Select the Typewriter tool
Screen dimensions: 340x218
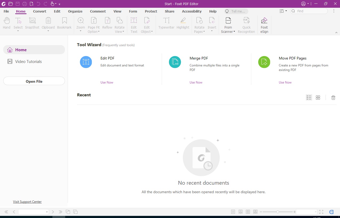[x=166, y=24]
